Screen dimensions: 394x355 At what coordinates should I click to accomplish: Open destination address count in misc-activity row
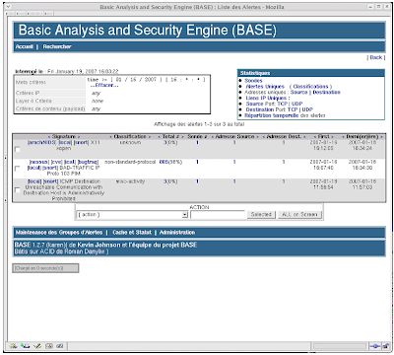(x=284, y=181)
